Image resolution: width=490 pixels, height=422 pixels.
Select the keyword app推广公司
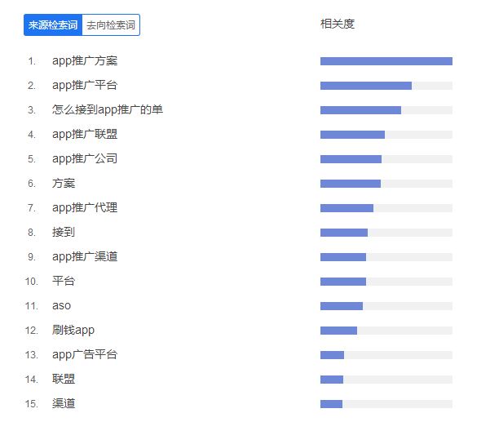[85, 159]
